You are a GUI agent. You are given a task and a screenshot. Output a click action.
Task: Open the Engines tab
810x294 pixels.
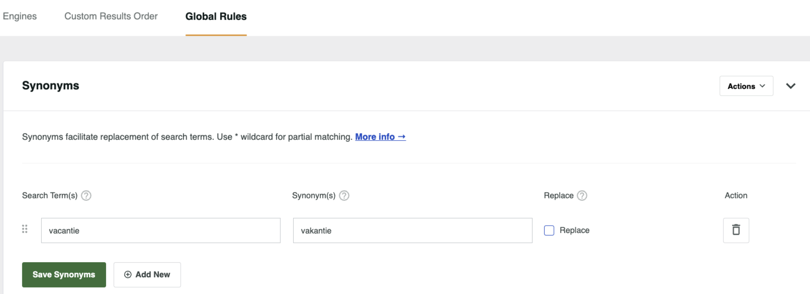tap(20, 16)
